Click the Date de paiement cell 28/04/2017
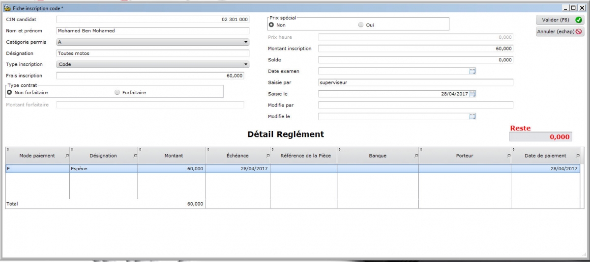The image size is (590, 262). [545, 168]
